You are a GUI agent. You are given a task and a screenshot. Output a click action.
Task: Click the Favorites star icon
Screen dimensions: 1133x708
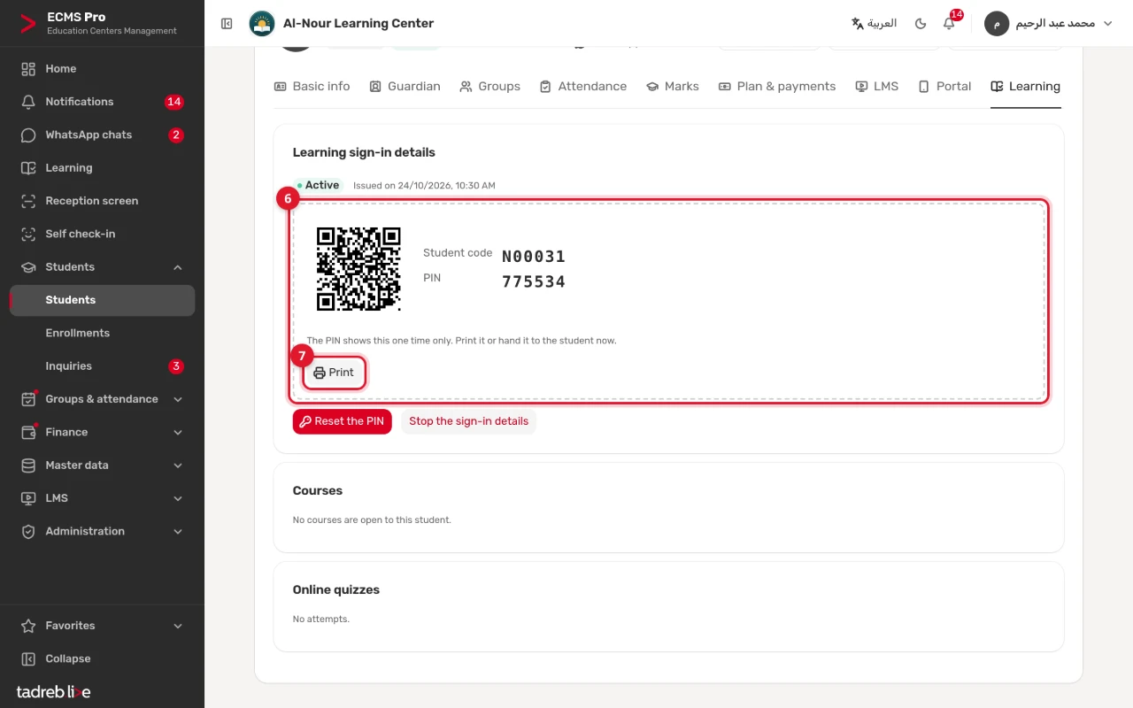[28, 626]
